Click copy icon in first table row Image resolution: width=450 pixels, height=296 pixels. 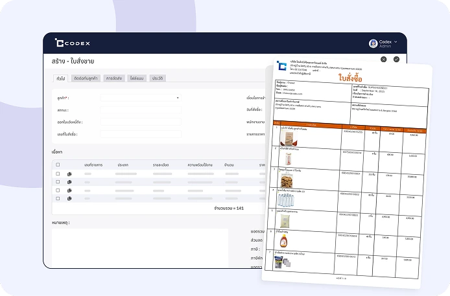[x=69, y=175]
